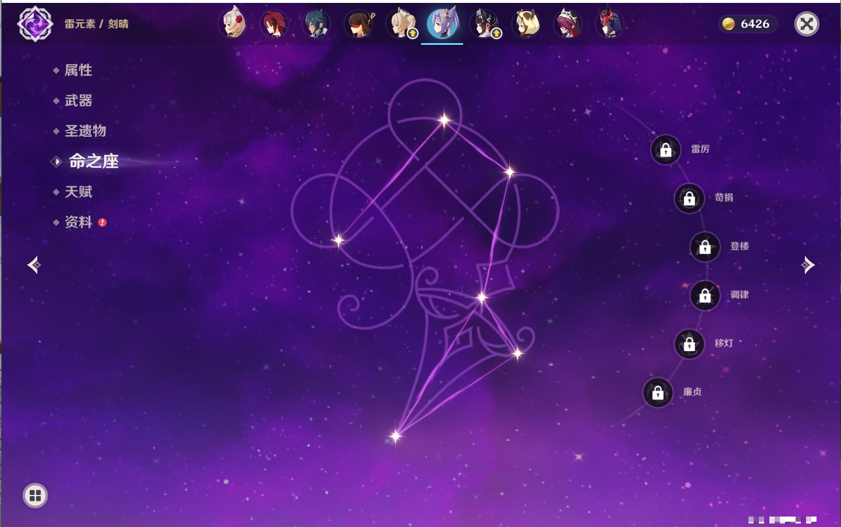841x527 pixels.
Task: Select the red-haired character avatar
Action: point(275,24)
